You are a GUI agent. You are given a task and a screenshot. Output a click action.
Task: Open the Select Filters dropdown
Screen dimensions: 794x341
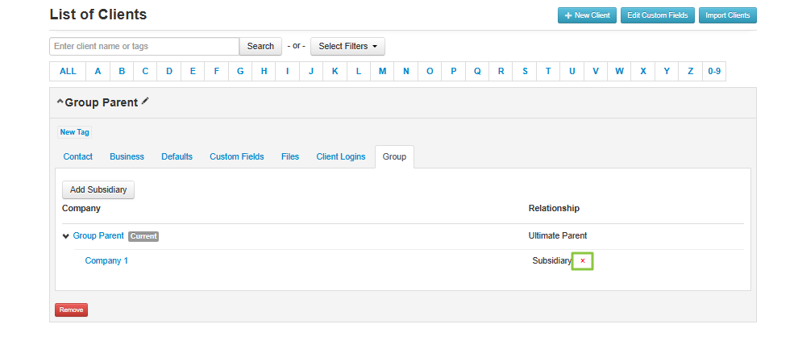click(x=347, y=47)
